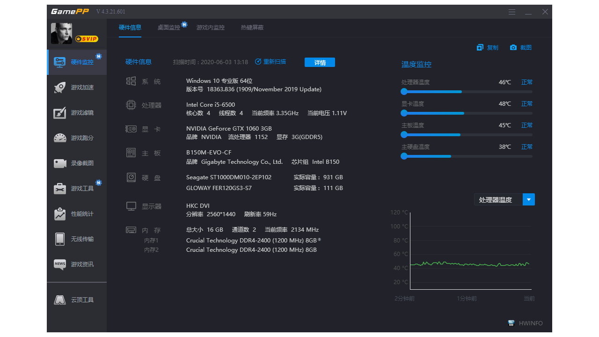Adjust the 主板温度 slider handle

[404, 135]
